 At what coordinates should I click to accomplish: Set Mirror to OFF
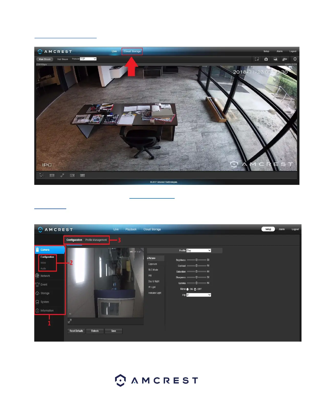pyautogui.click(x=195, y=289)
